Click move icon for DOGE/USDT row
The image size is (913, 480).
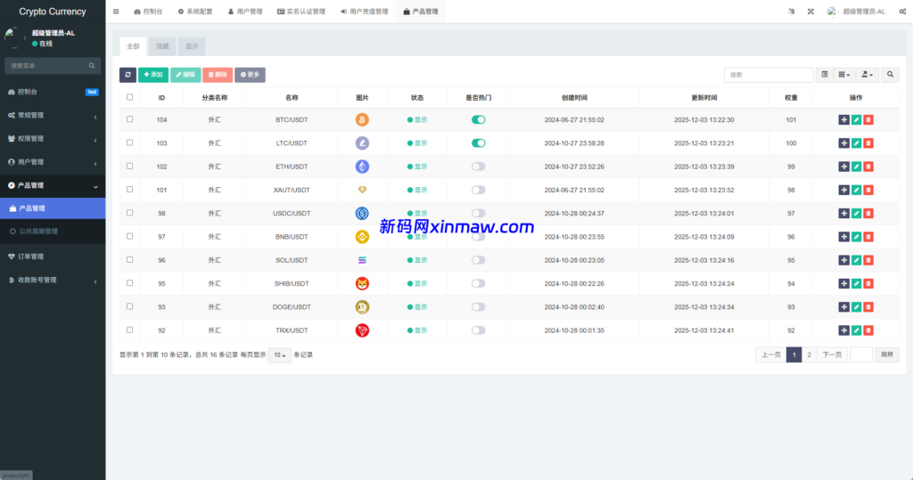pos(843,306)
